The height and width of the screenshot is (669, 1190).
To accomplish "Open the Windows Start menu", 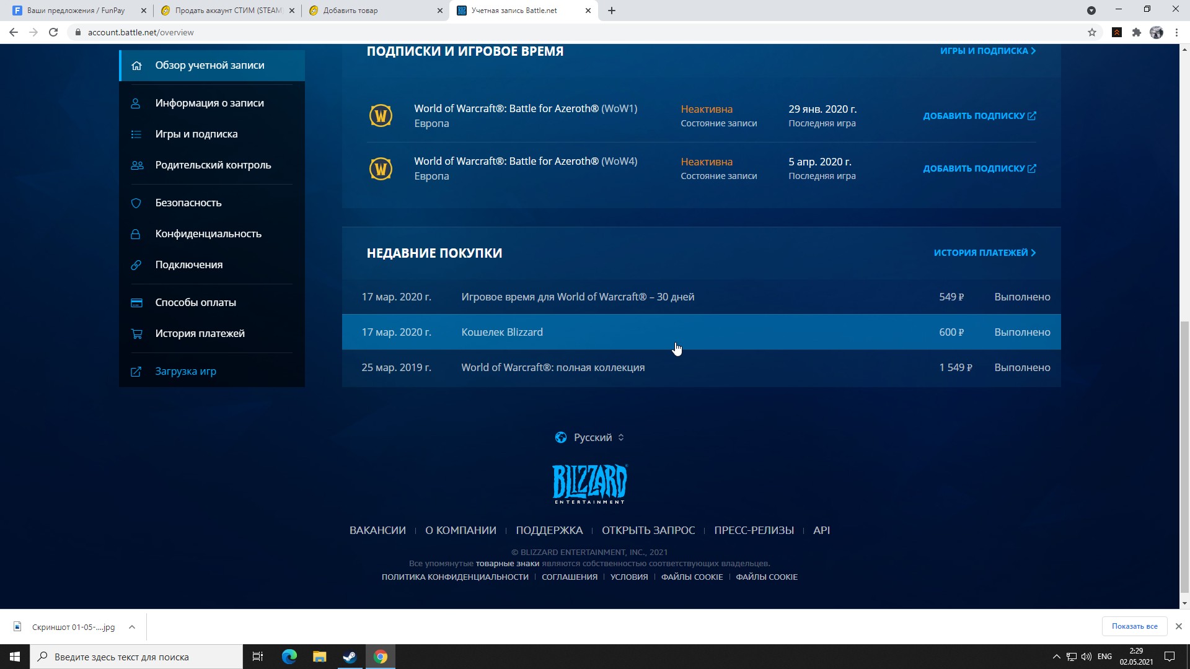I will [15, 657].
